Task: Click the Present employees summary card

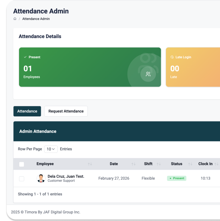Action: 90,67
